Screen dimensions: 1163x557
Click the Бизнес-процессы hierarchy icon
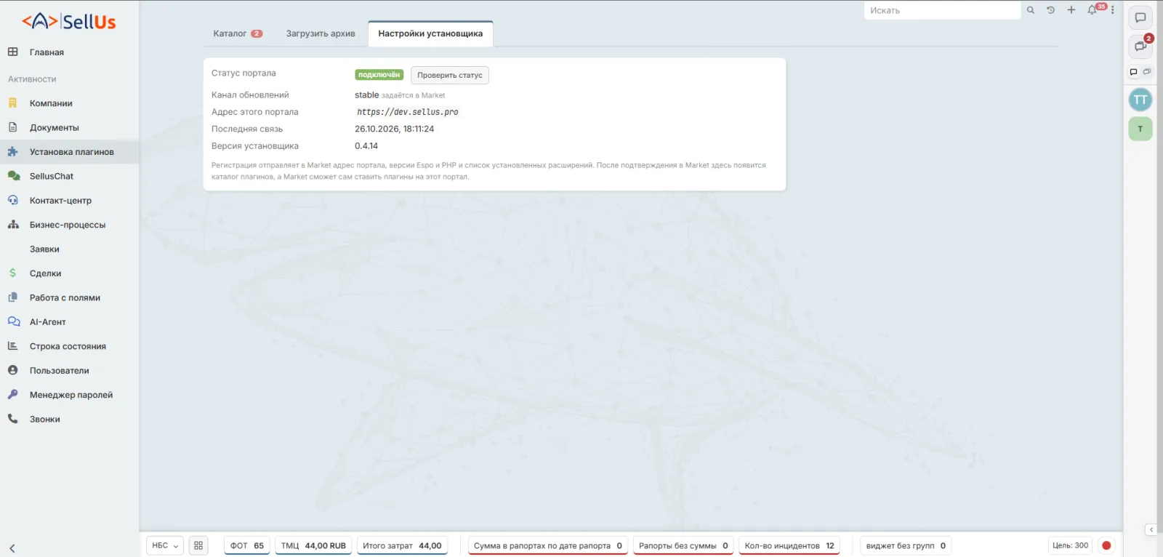(13, 225)
